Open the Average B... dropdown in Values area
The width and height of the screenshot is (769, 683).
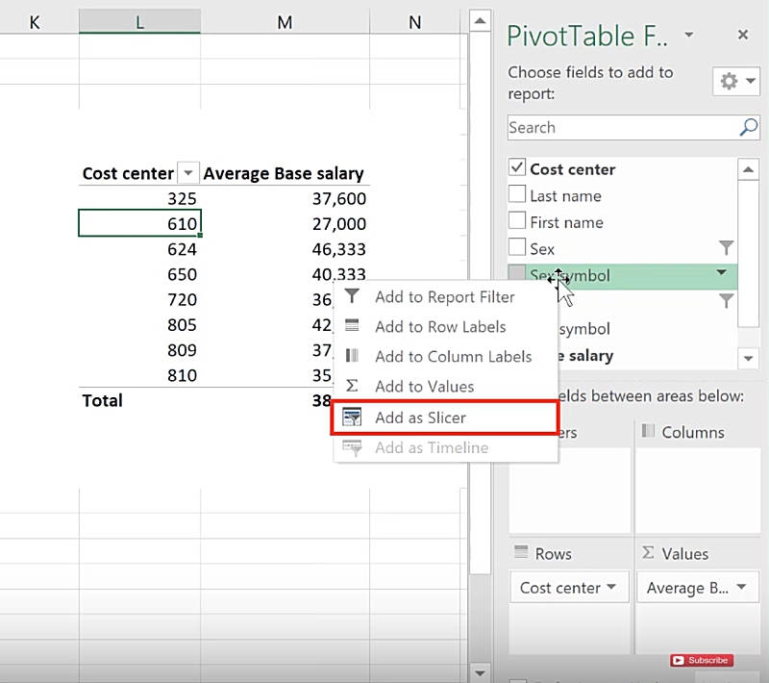(742, 588)
